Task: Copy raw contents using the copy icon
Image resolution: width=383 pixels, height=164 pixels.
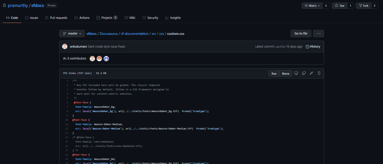Action: (x=304, y=73)
